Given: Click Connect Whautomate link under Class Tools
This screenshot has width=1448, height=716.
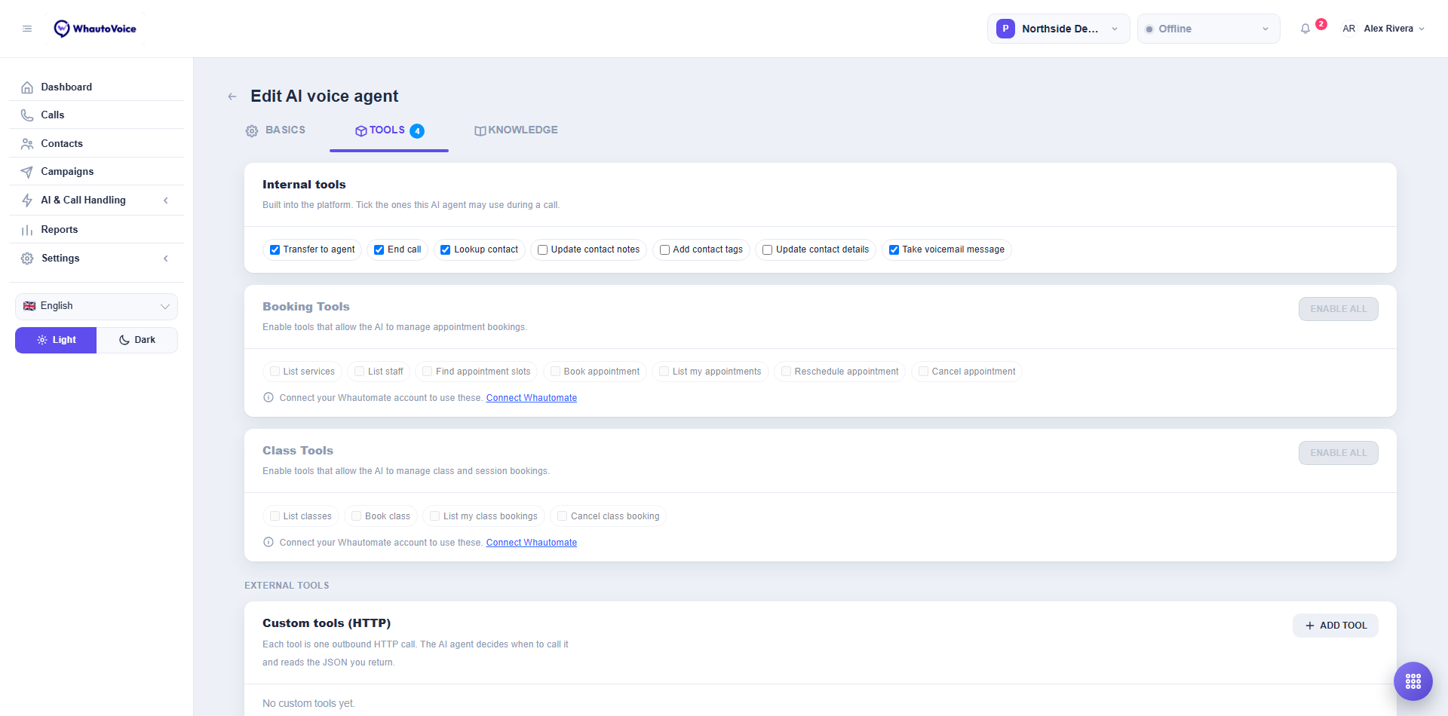Looking at the screenshot, I should [532, 543].
